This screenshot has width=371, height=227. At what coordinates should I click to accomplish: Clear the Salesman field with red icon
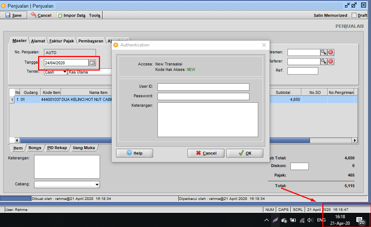(x=331, y=52)
